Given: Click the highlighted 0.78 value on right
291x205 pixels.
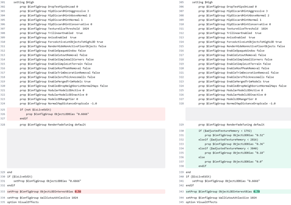Looking at the screenshot, I should pyautogui.click(x=257, y=192).
